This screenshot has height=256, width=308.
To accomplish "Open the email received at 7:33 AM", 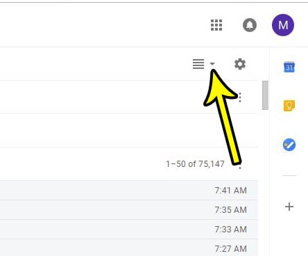I will (129, 230).
